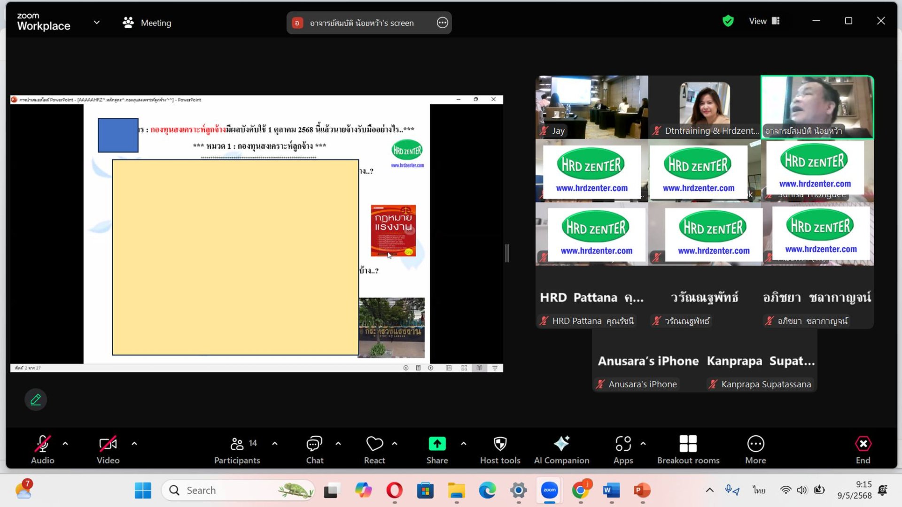Switch the ไทย input language indicator
Screen dimensions: 902x507
[759, 491]
